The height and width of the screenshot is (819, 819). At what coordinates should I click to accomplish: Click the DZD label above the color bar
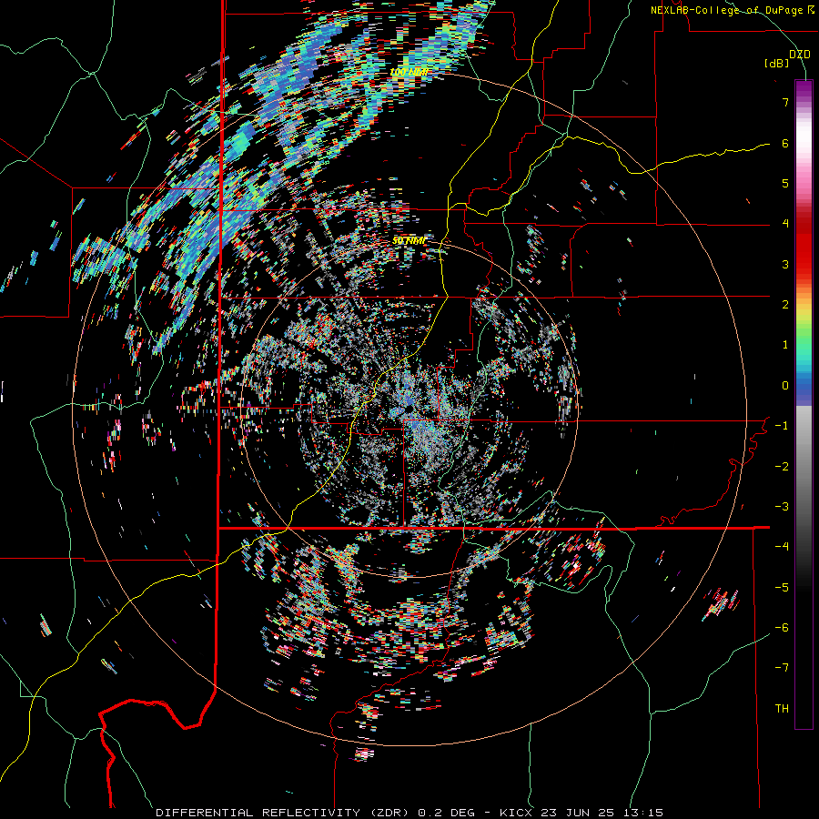click(800, 55)
